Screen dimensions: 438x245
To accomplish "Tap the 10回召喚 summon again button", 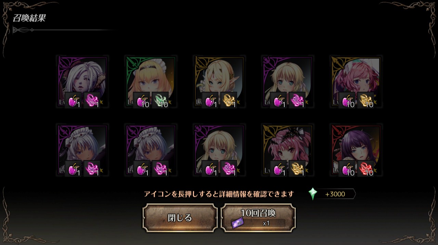I will [258, 218].
